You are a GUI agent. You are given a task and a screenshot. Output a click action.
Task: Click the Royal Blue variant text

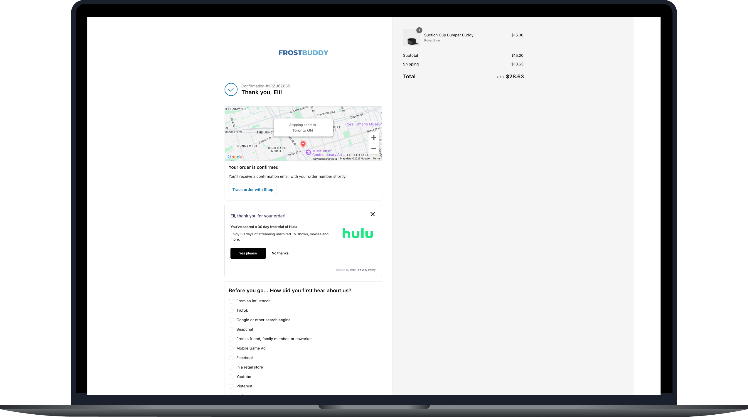point(432,40)
